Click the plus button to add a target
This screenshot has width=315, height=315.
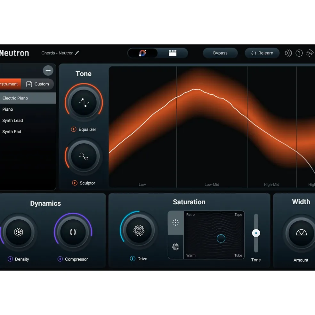pos(48,70)
